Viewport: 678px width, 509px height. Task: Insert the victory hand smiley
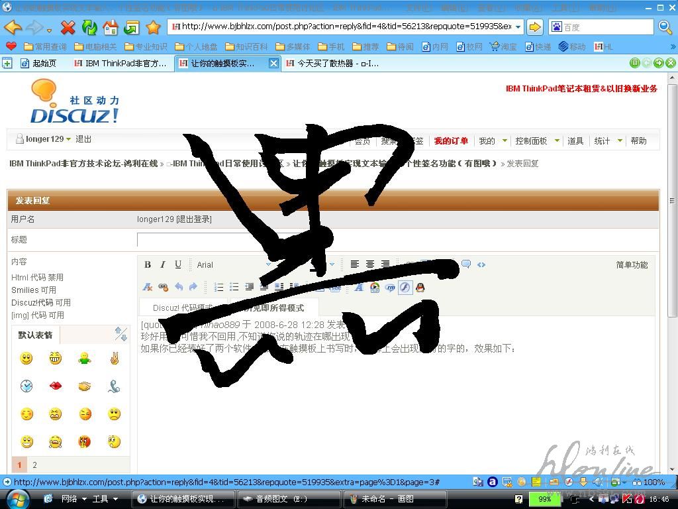click(114, 358)
